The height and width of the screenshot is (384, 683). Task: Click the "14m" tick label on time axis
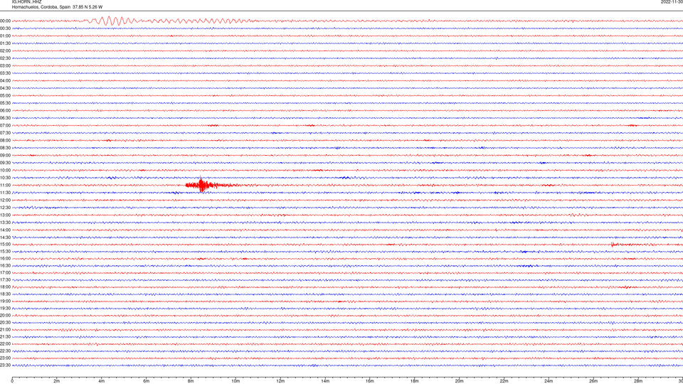325,381
